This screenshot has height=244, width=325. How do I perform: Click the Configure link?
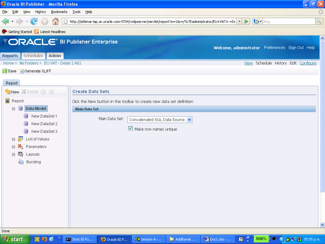click(308, 63)
